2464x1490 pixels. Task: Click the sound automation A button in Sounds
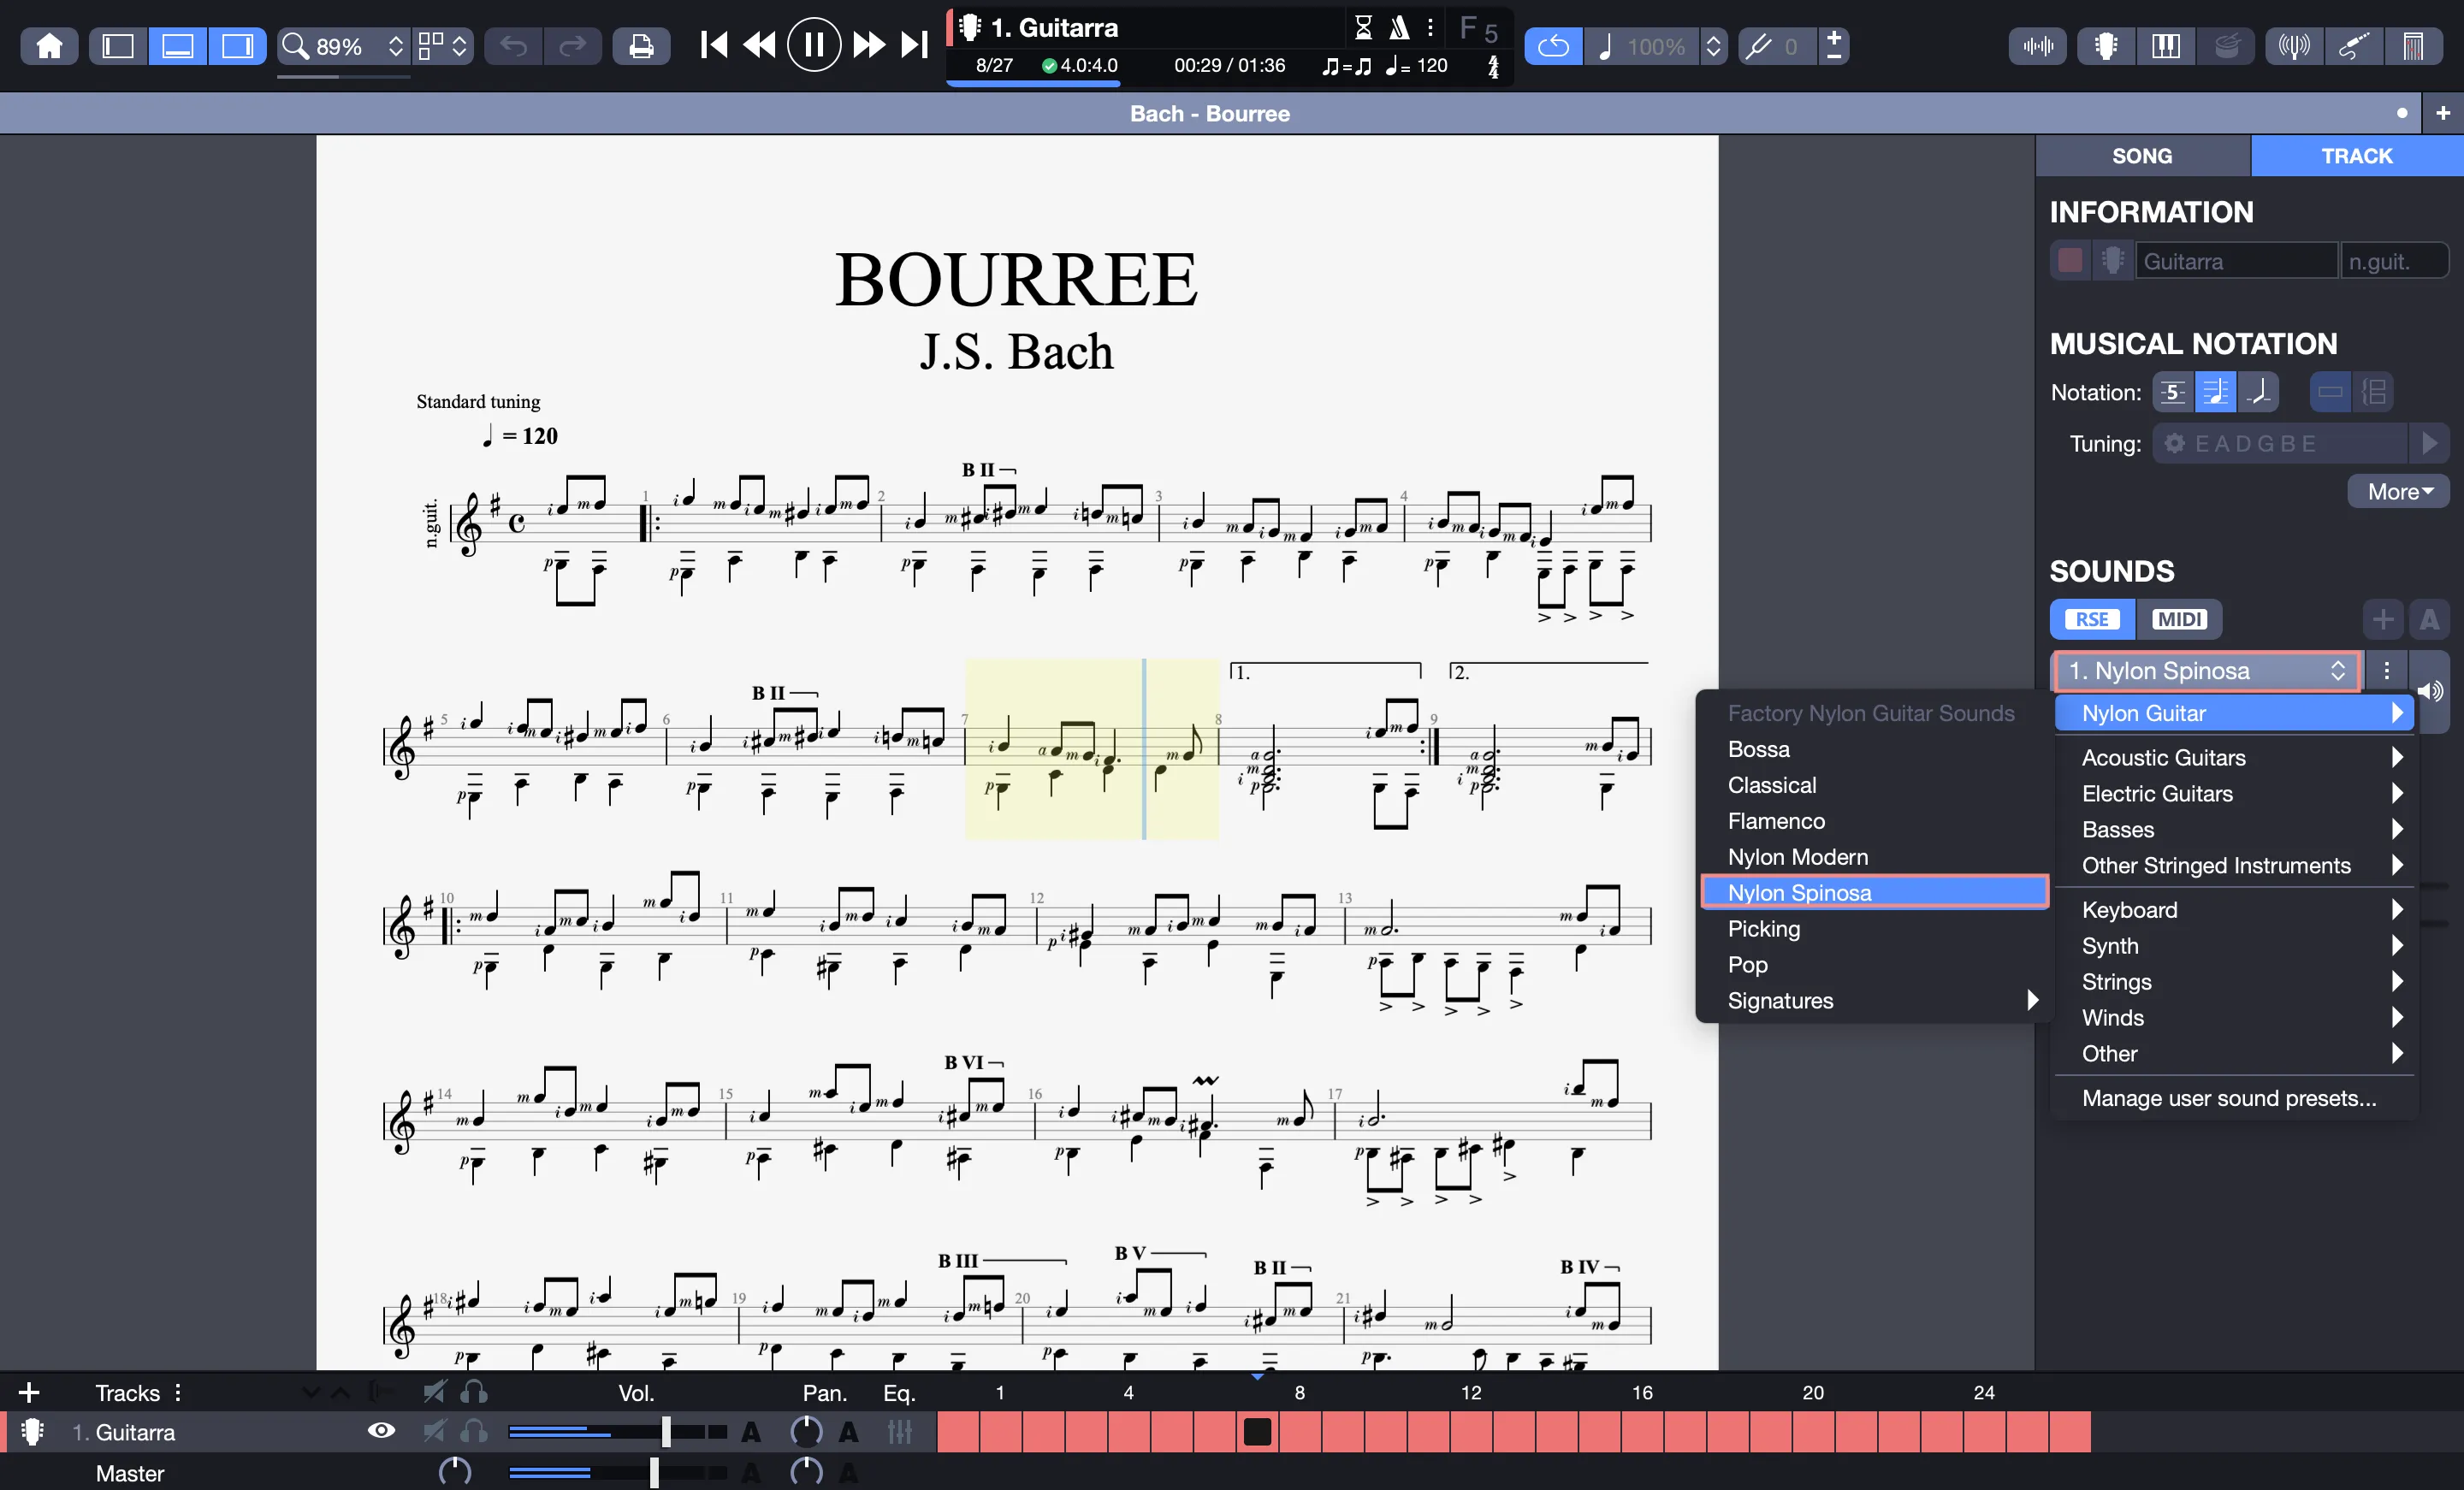point(2429,619)
